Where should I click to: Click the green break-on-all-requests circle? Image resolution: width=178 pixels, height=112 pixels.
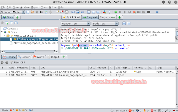click(116, 12)
